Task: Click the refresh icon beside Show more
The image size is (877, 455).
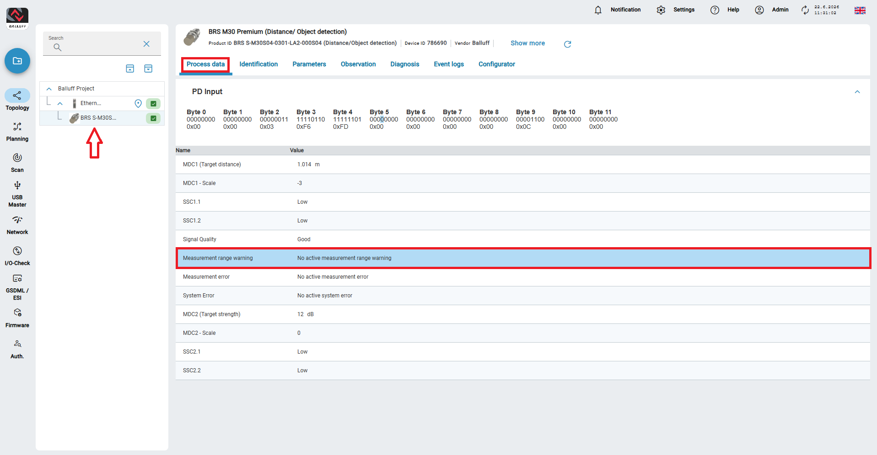Action: tap(567, 44)
